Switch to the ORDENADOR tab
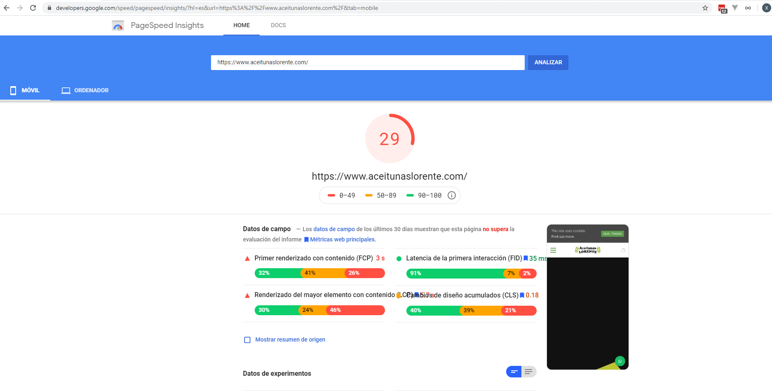Viewport: 772px width, 391px height. pos(85,90)
